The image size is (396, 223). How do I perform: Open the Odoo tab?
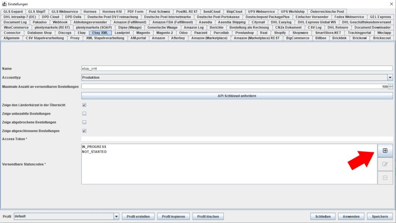click(183, 33)
